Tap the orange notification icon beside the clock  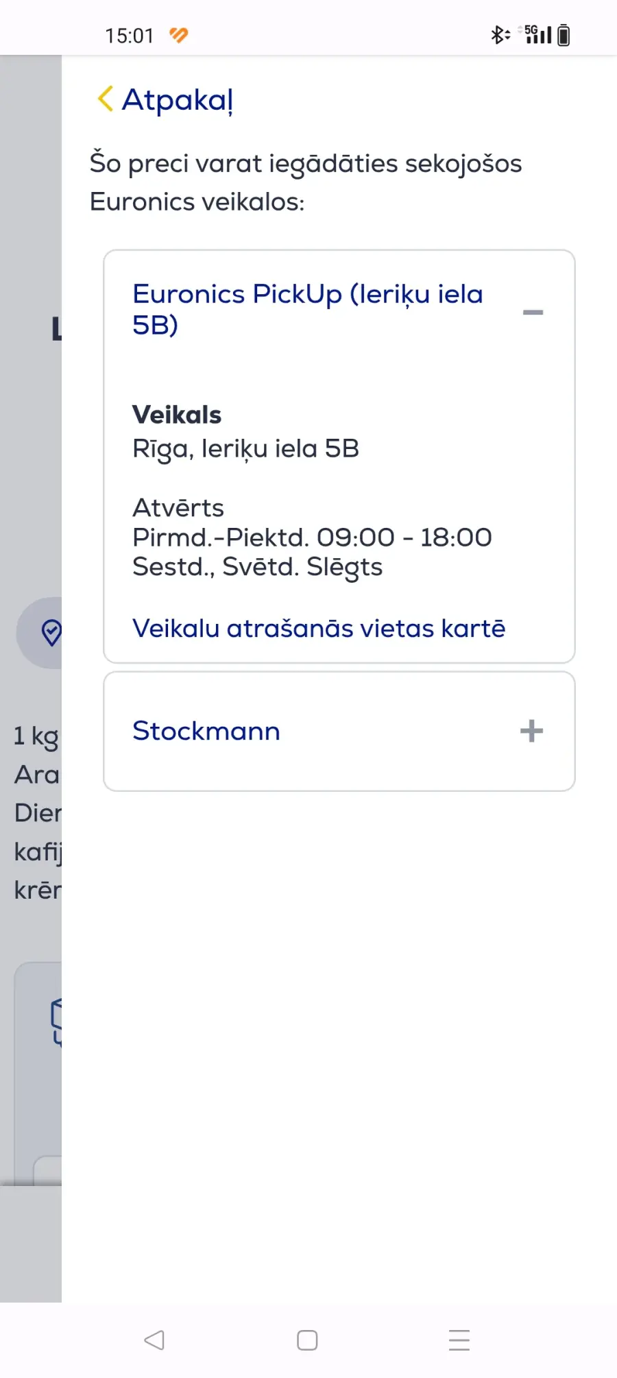tap(178, 34)
